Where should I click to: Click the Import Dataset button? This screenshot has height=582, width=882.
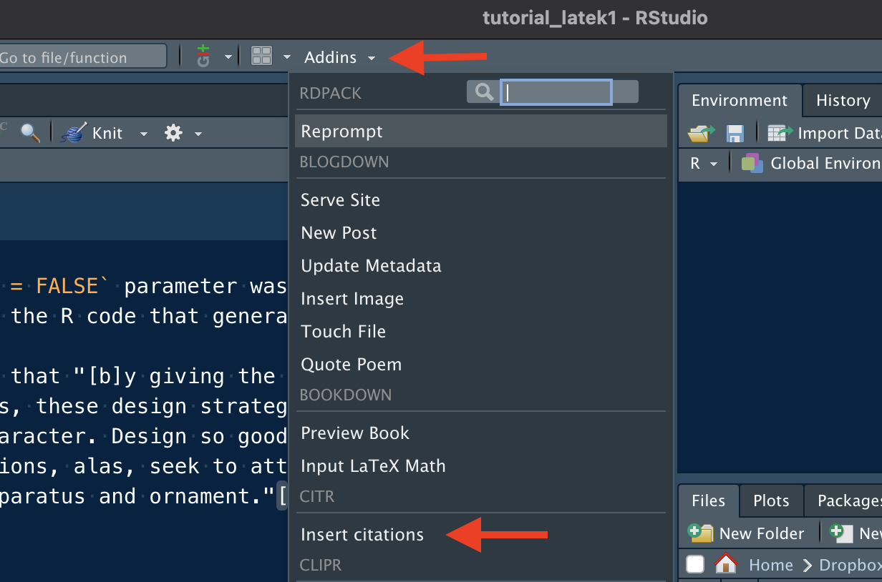(x=823, y=133)
